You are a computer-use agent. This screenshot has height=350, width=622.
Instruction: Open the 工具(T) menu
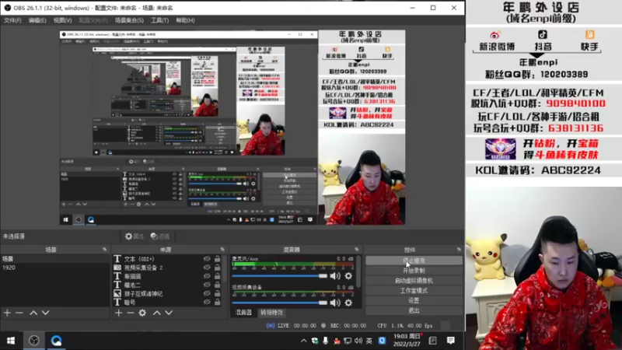coord(159,20)
